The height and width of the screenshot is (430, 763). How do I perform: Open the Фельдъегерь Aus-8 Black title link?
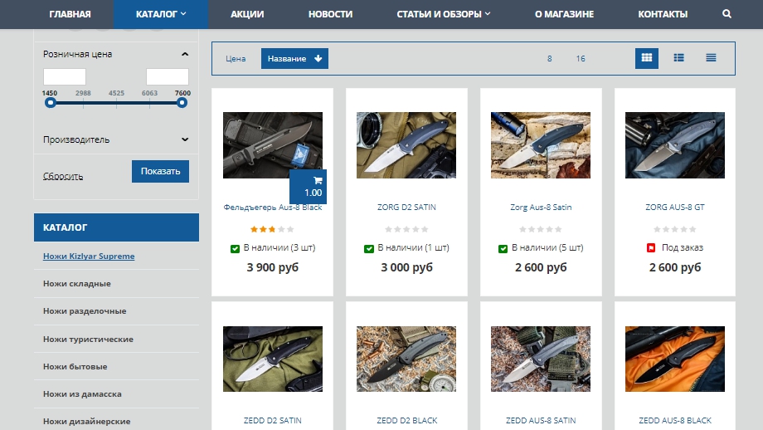[273, 208]
